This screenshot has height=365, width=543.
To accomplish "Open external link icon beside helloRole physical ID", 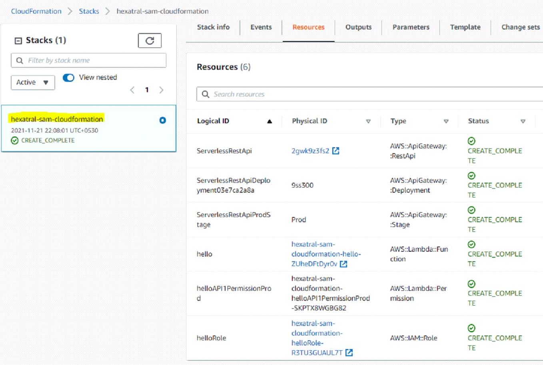I will coord(349,353).
